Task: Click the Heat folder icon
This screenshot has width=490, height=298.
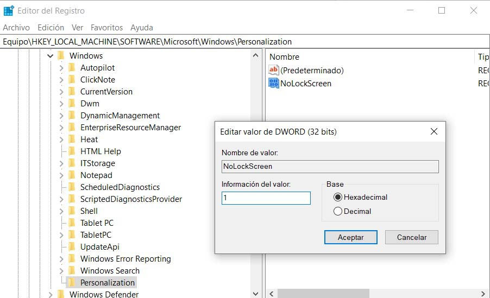Action: point(72,139)
